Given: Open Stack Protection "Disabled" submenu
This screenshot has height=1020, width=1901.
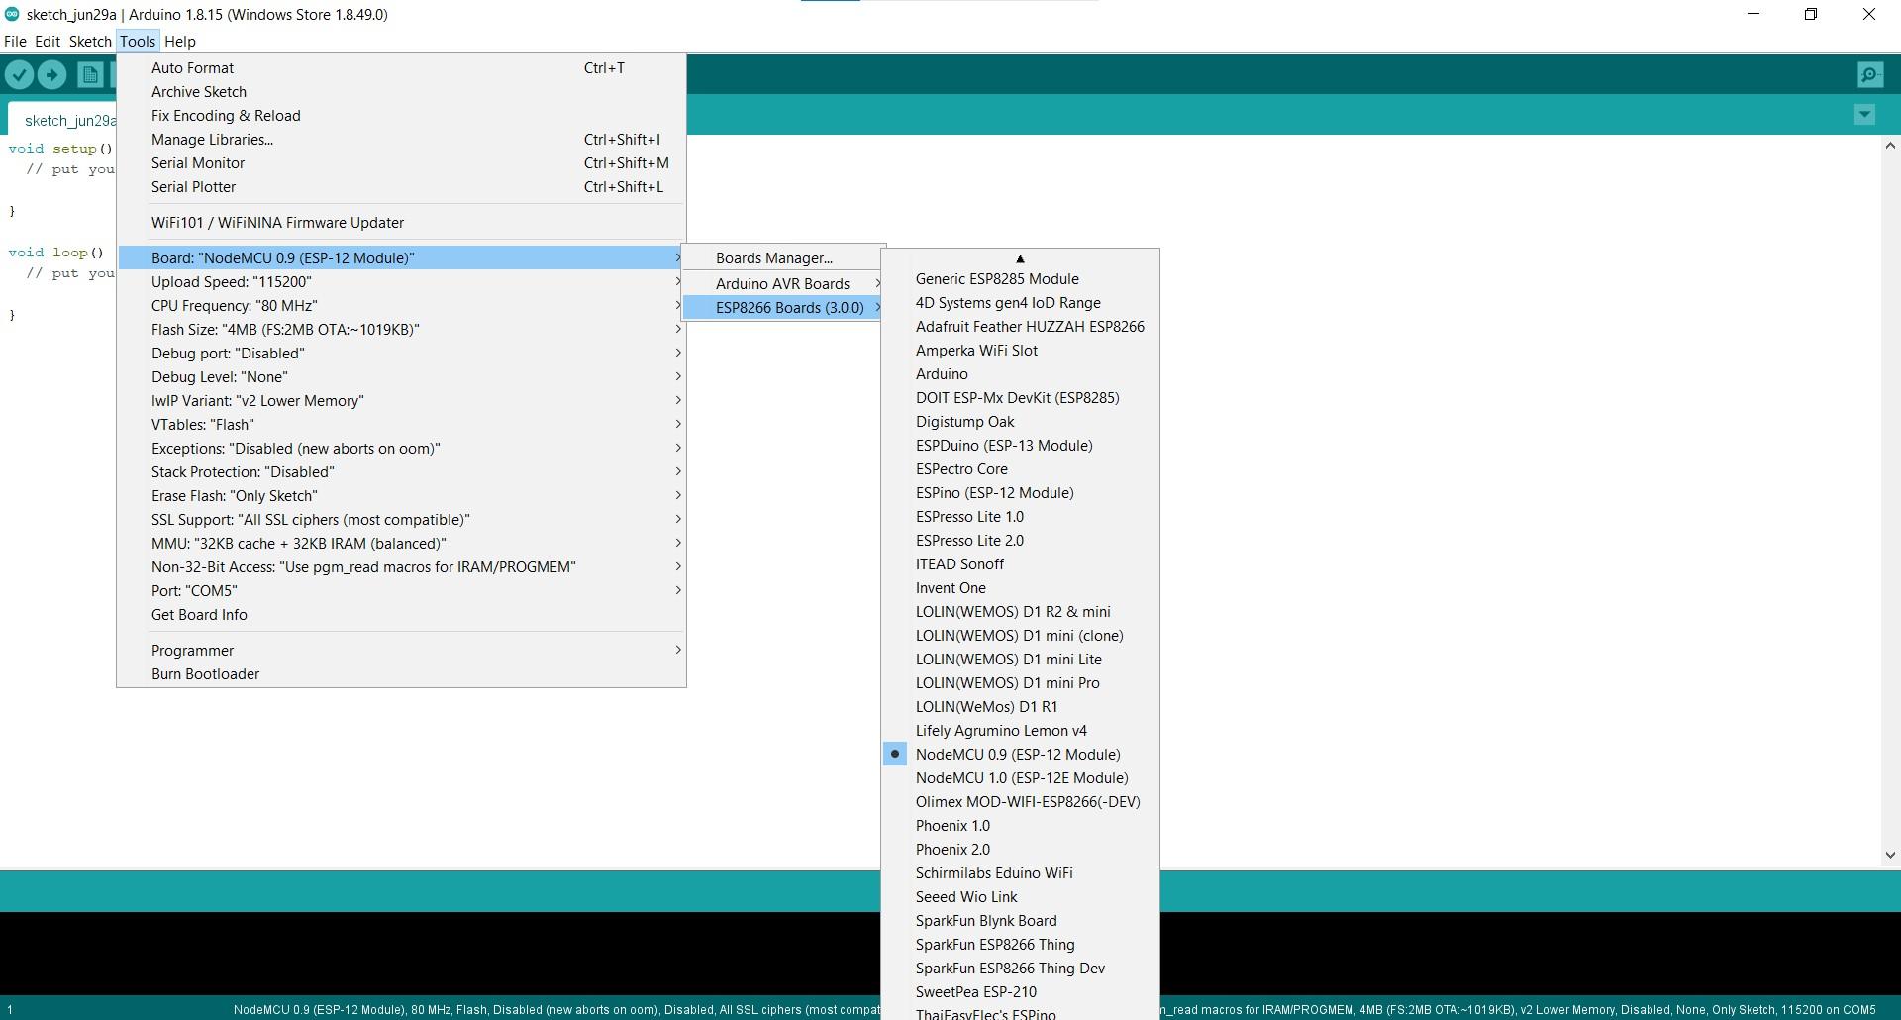Looking at the screenshot, I should [x=401, y=472].
